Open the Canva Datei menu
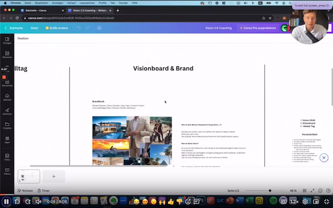The height and width of the screenshot is (208, 333). 34,28
